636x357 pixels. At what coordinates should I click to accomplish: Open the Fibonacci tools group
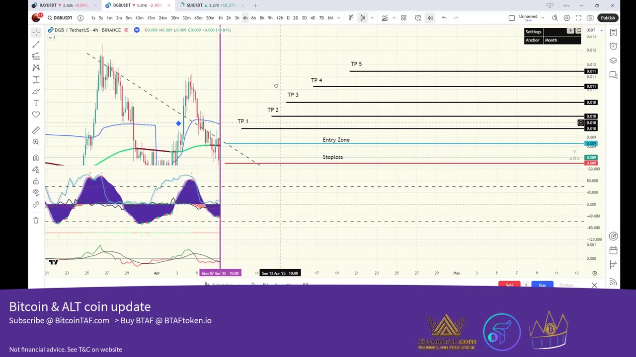36,56
